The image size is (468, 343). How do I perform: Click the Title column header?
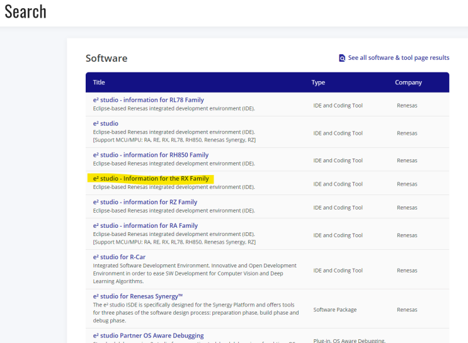point(99,82)
